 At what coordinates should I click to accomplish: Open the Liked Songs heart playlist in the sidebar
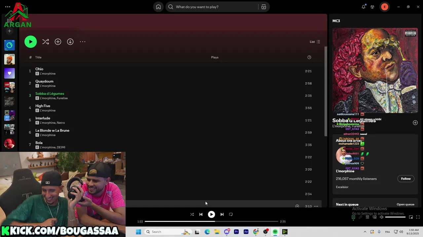pos(9,73)
